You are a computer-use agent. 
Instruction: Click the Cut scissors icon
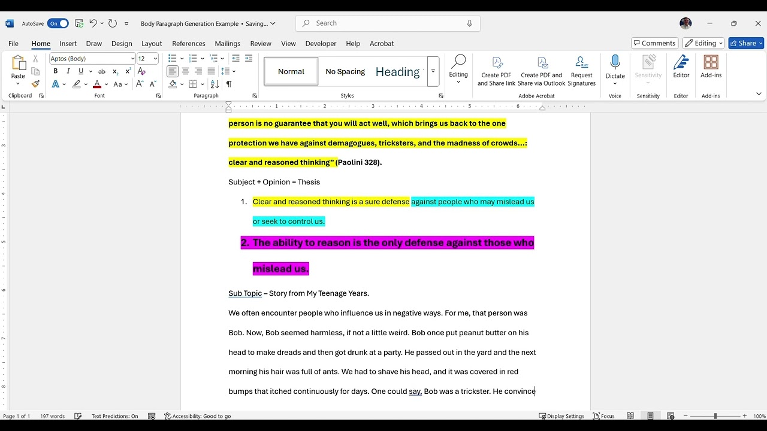tap(35, 59)
